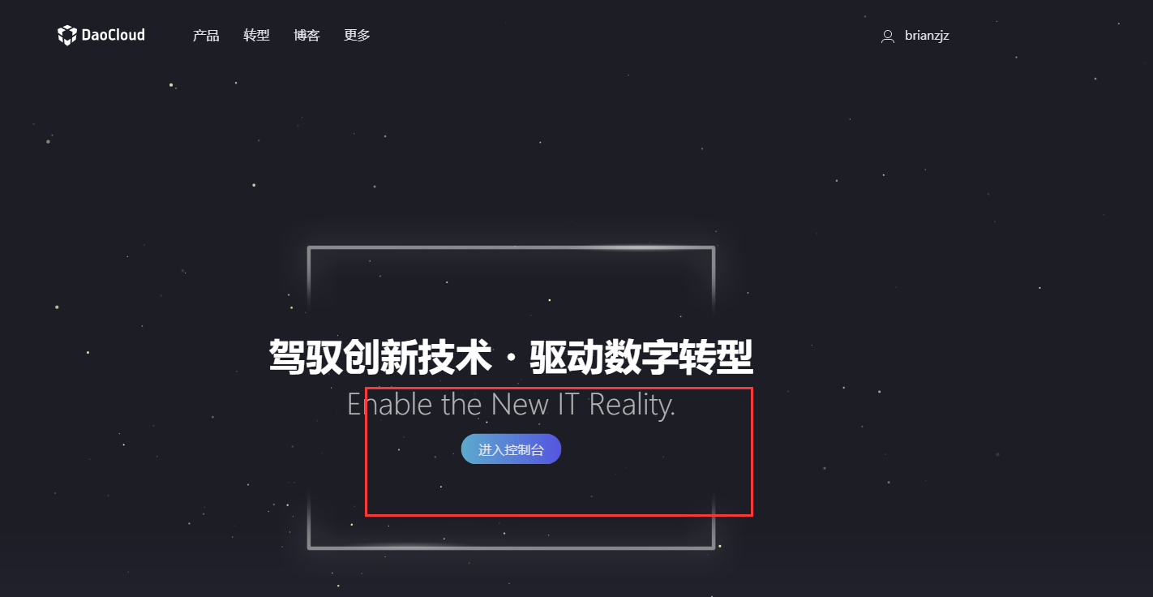Open the 产品 navigation menu
The width and height of the screenshot is (1153, 597).
(206, 36)
